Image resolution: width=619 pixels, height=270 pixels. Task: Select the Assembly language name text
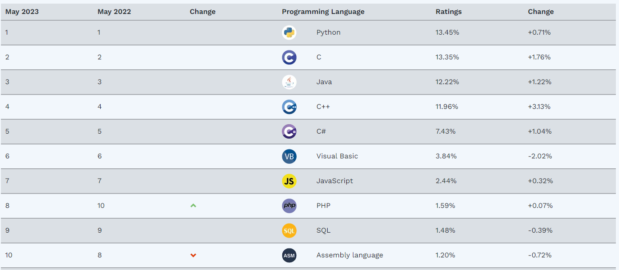point(350,255)
